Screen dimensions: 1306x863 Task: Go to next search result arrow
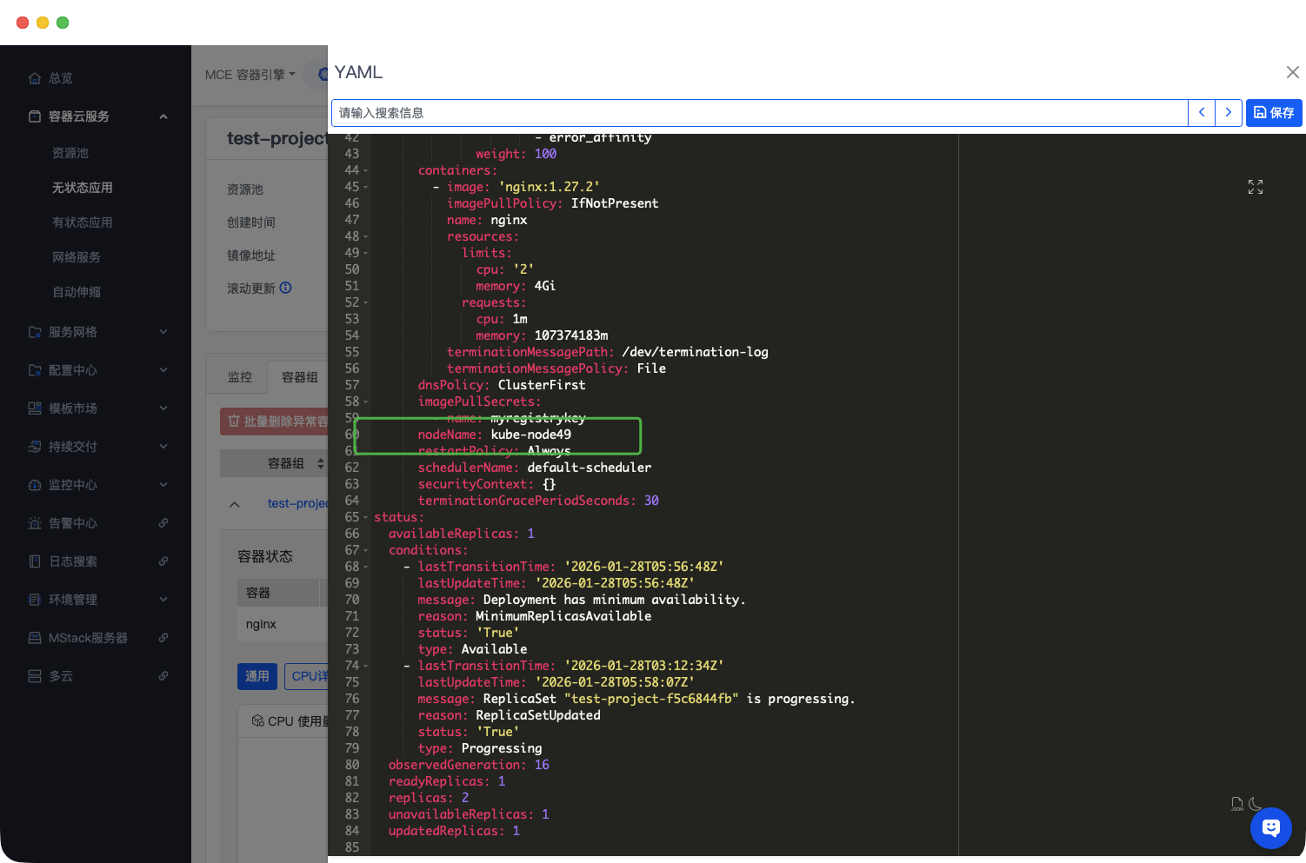tap(1228, 112)
